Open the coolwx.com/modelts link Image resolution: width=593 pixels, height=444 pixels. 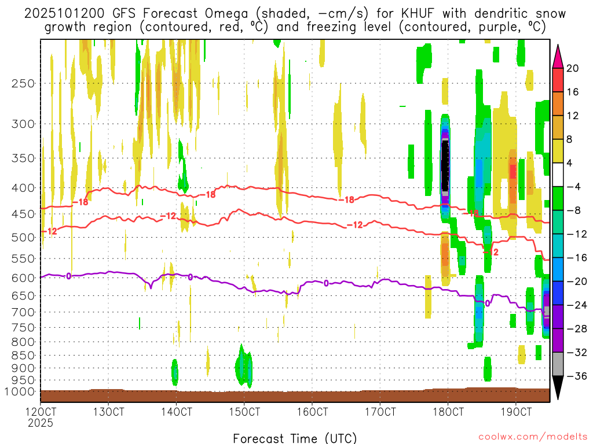533,437
